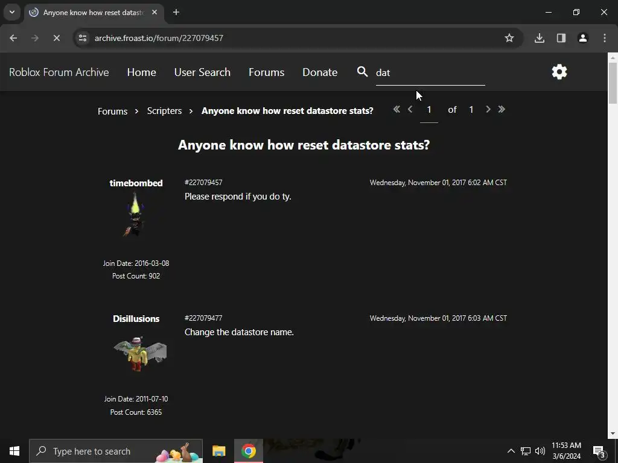Go back in browser history
The height and width of the screenshot is (463, 618).
pyautogui.click(x=13, y=38)
